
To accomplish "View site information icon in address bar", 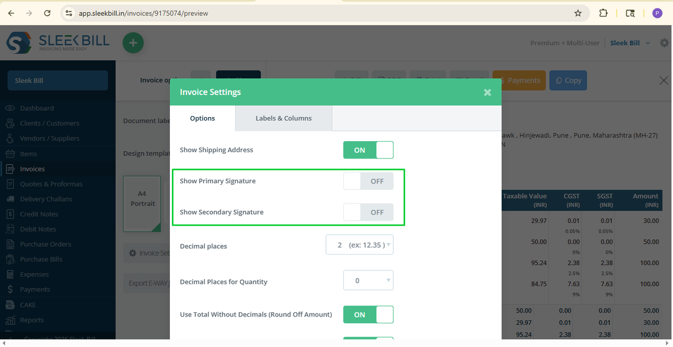I will point(68,13).
